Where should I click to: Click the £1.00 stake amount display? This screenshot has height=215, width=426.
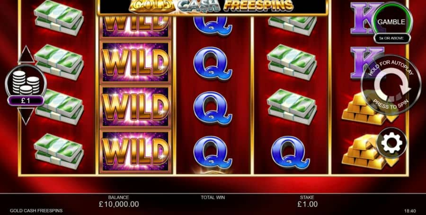click(x=307, y=204)
